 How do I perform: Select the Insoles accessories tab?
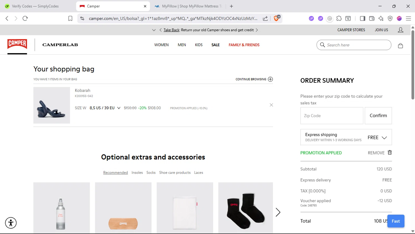click(137, 172)
